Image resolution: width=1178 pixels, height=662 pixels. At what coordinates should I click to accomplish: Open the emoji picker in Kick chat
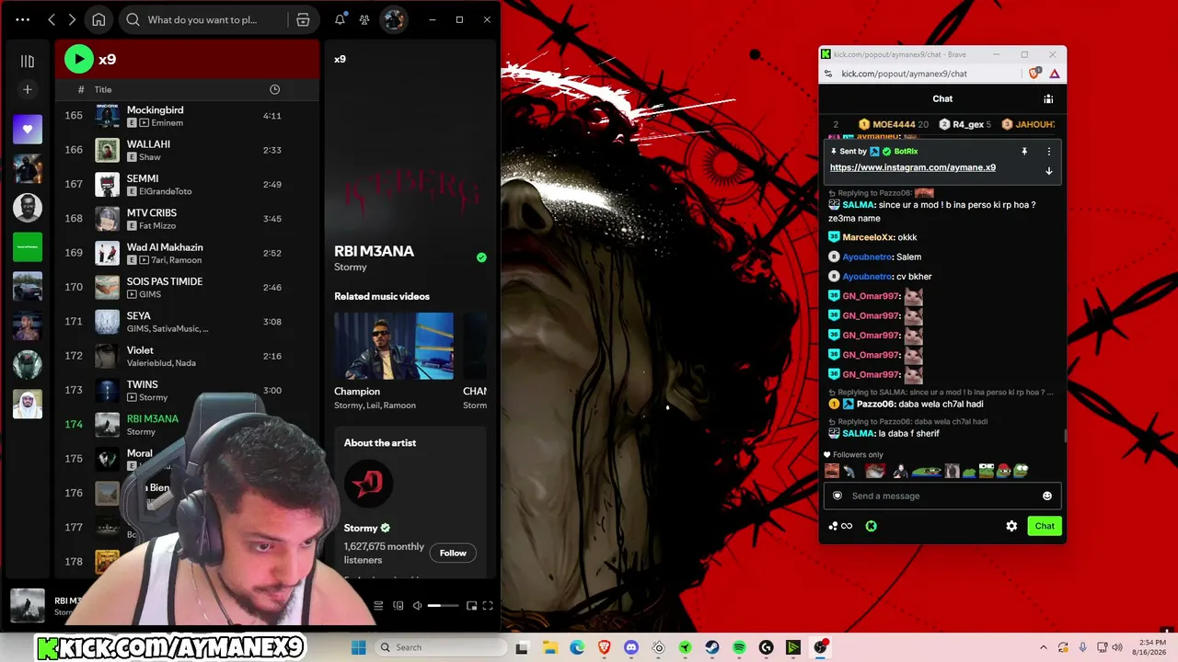coord(1046,496)
